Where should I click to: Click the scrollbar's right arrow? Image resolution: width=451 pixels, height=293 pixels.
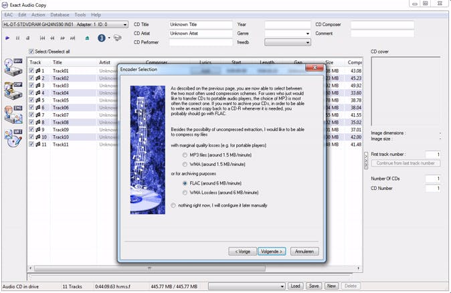tap(359, 268)
